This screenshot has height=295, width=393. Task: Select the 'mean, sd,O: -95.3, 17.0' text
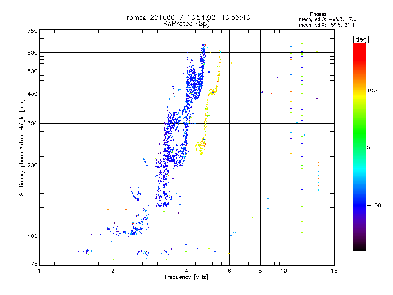(327, 19)
